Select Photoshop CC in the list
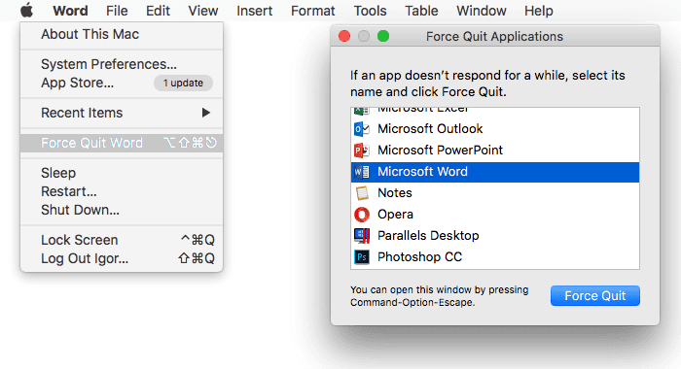The width and height of the screenshot is (681, 369). pos(495,257)
